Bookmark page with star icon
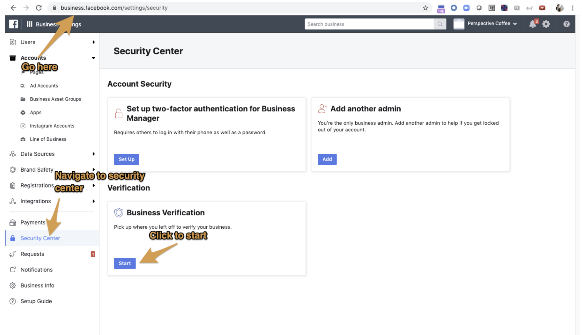Viewport: 582px width, 335px height. (425, 8)
